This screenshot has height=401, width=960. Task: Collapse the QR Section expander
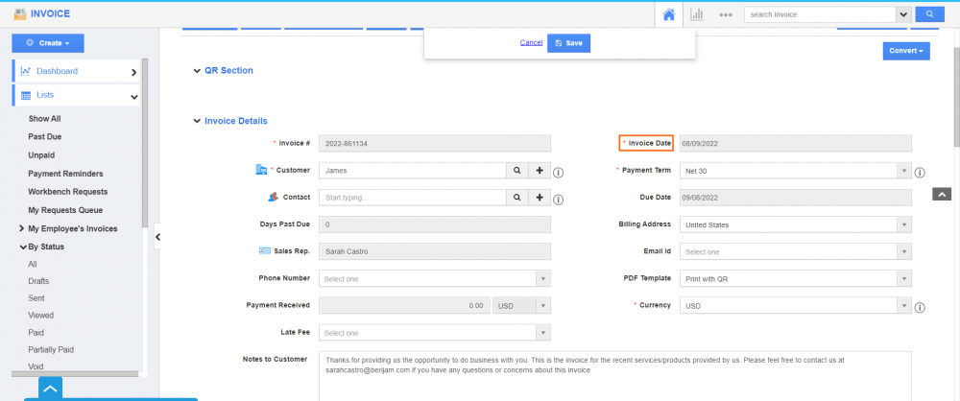[197, 71]
